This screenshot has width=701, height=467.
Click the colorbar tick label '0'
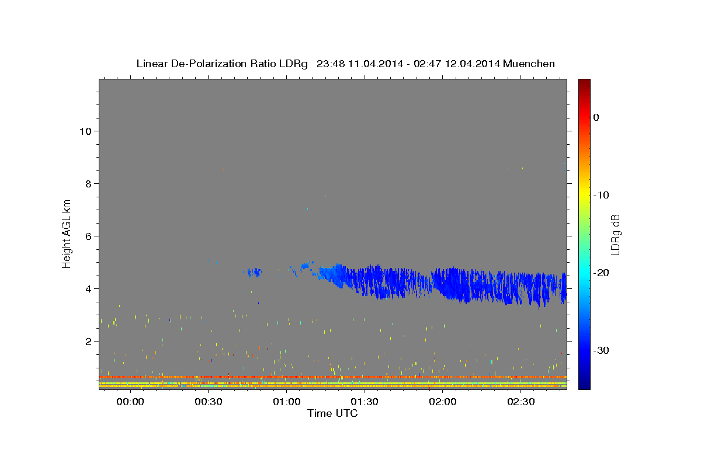pyautogui.click(x=596, y=117)
